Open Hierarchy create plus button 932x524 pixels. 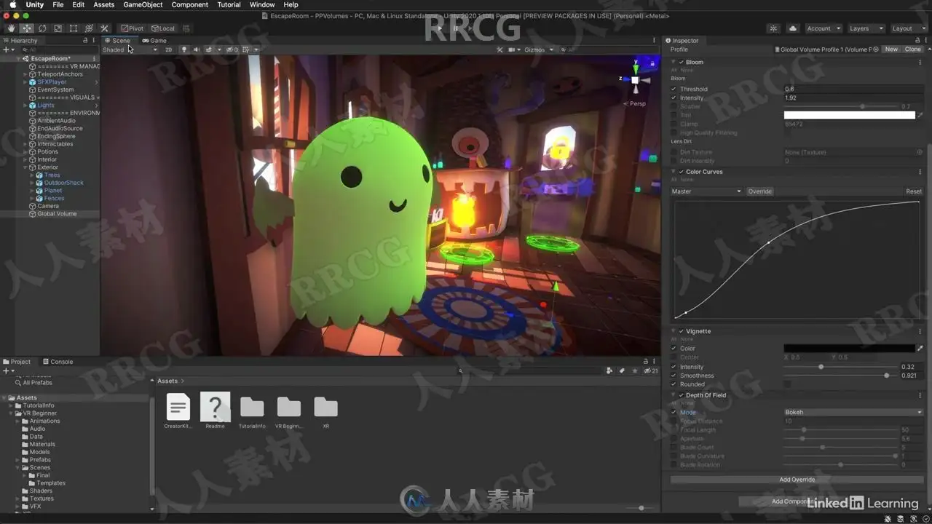click(7, 49)
